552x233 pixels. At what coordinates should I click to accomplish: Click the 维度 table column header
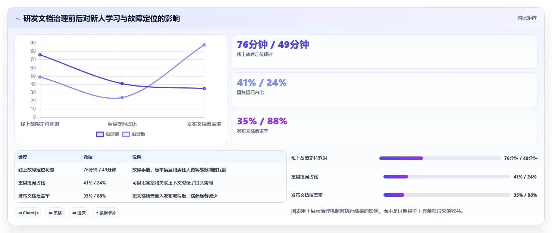click(23, 157)
